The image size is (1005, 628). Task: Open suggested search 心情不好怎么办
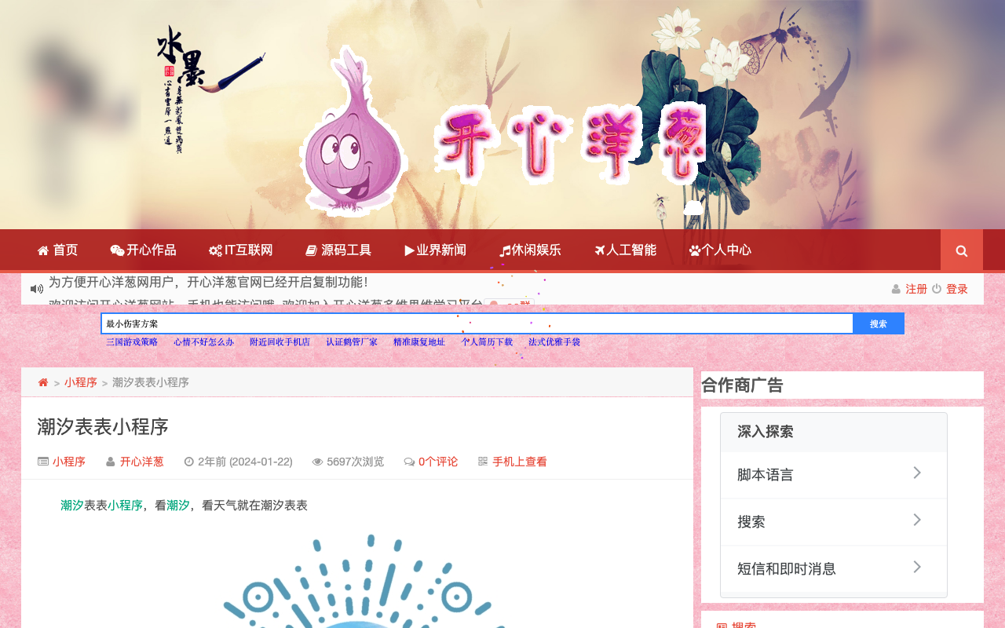pyautogui.click(x=204, y=342)
